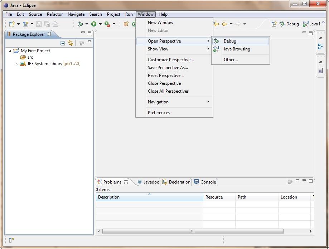Image resolution: width=329 pixels, height=249 pixels.
Task: Switch to Debug perspective in the toolbar
Action: 289,24
